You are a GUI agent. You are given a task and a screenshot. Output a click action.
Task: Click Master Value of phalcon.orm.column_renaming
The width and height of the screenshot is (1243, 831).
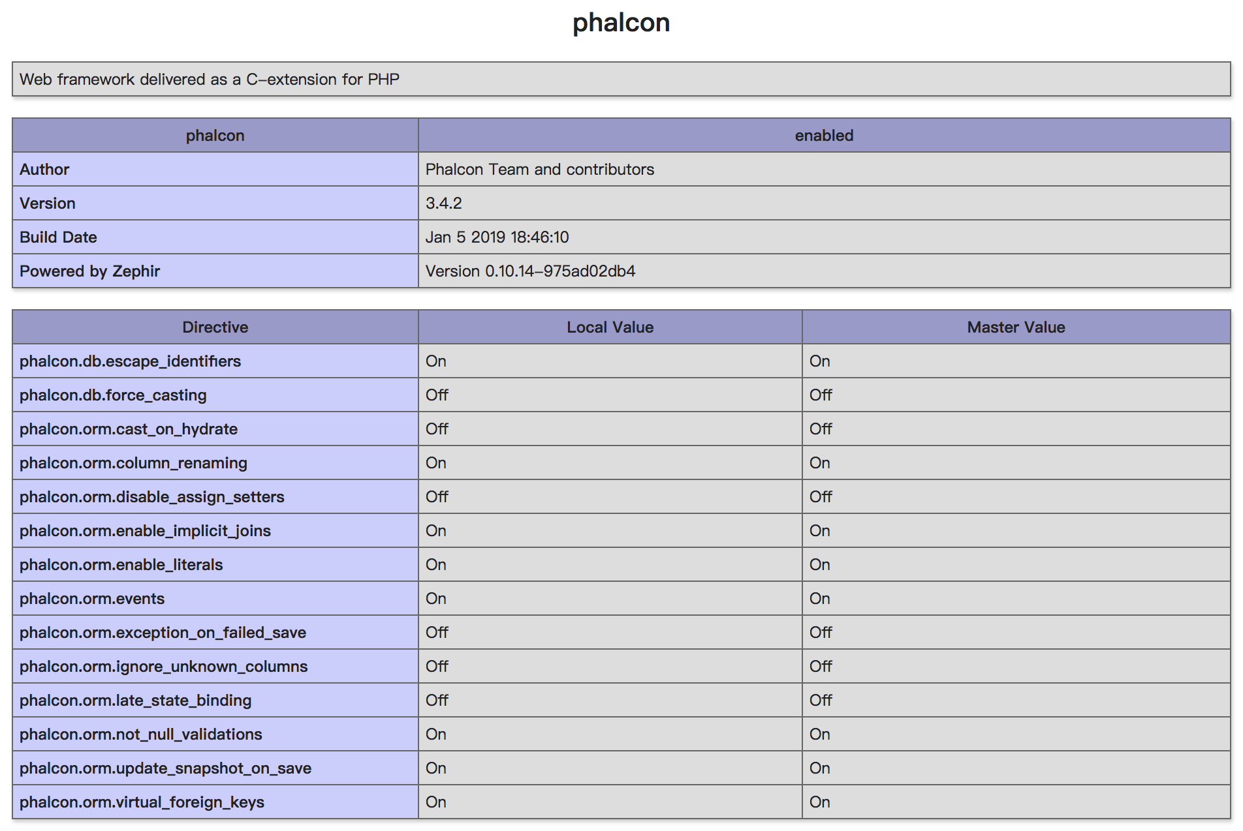pos(820,463)
